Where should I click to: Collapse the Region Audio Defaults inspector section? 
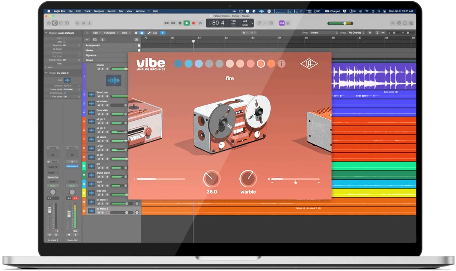(46, 33)
